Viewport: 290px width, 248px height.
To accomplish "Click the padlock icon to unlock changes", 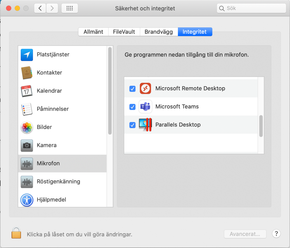I will coord(16,233).
